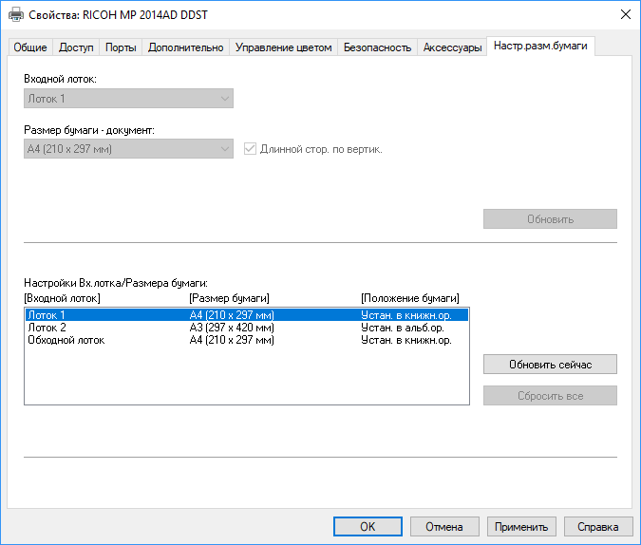Open the Доступ tab
641x545 pixels.
[76, 47]
